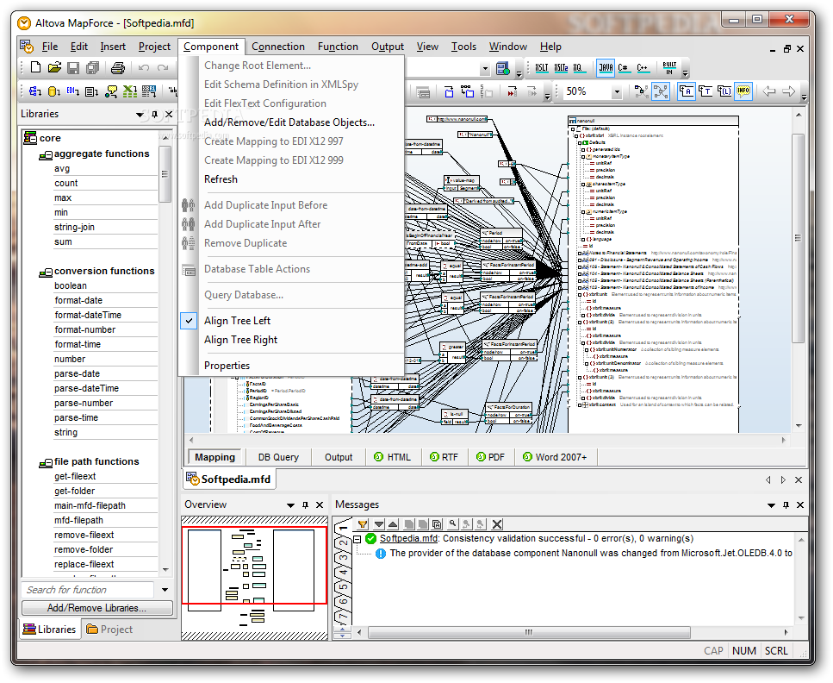Toggle Align Tree Left checkmark
833x683 pixels.
coord(189,321)
